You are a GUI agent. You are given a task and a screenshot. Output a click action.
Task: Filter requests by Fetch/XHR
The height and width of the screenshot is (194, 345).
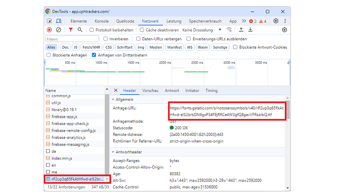[x=91, y=47]
